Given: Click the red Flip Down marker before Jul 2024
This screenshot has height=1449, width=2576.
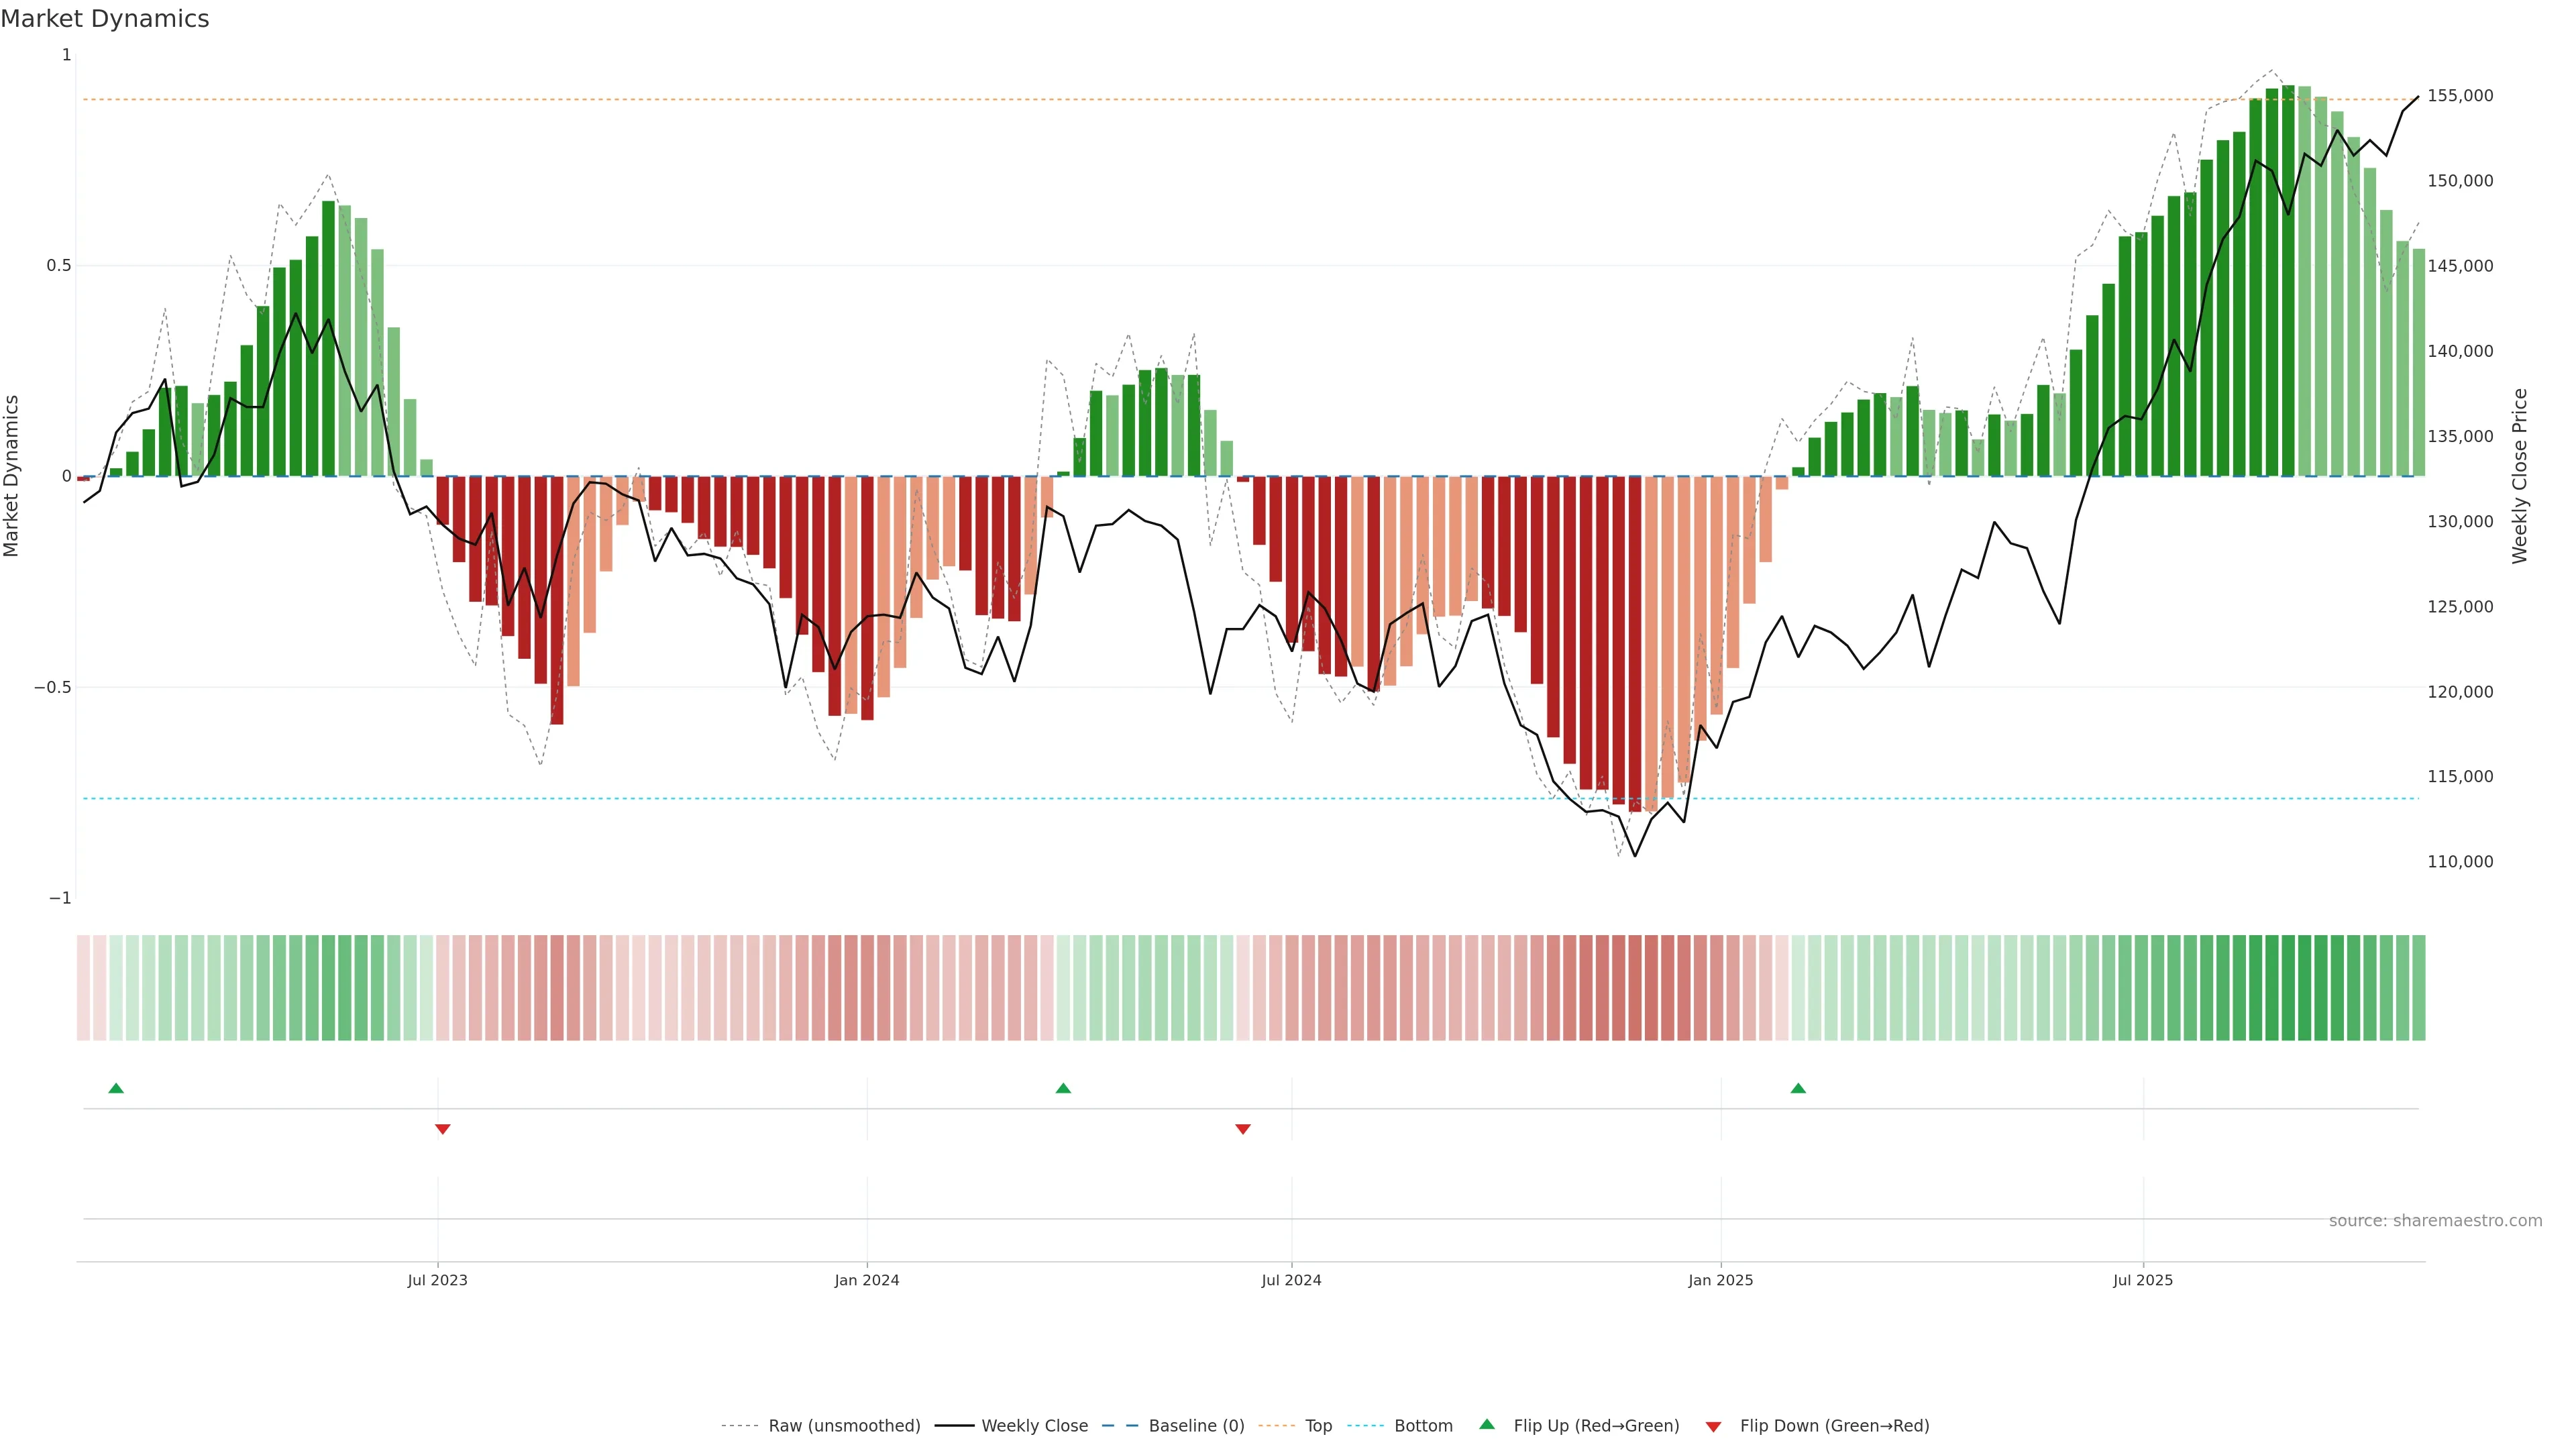Looking at the screenshot, I should (x=1243, y=1129).
